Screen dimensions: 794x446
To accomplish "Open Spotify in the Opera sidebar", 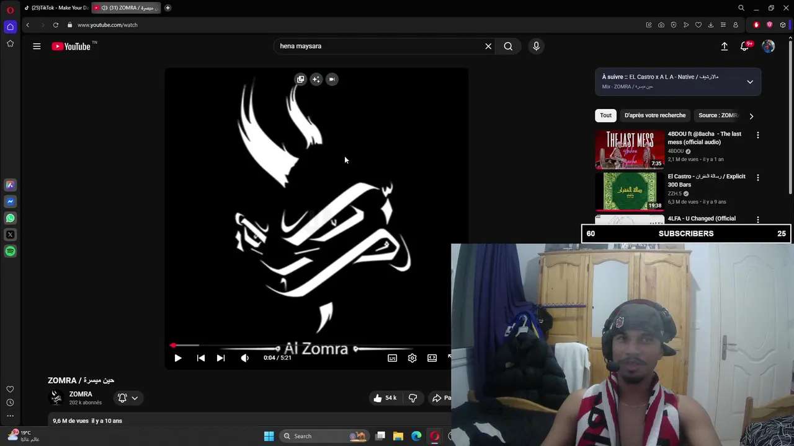I will click(10, 251).
